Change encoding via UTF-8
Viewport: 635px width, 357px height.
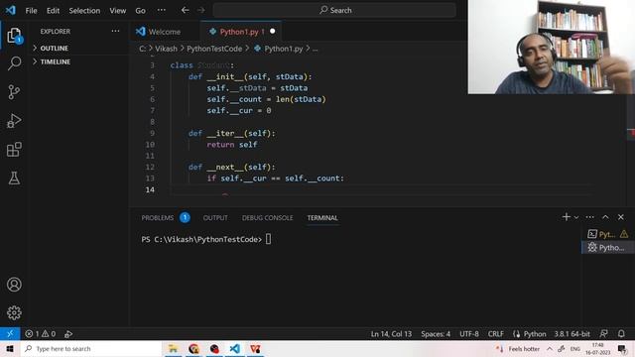469,334
